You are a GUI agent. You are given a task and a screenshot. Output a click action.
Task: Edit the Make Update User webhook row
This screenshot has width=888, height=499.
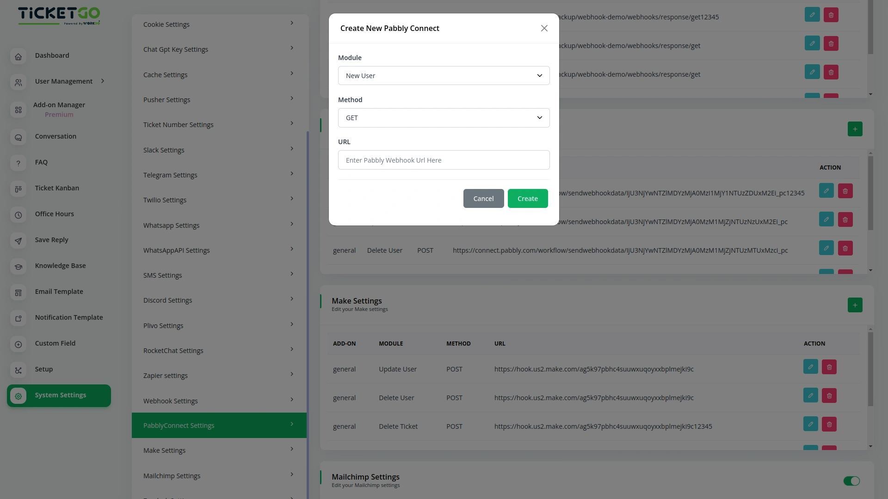coord(810,367)
